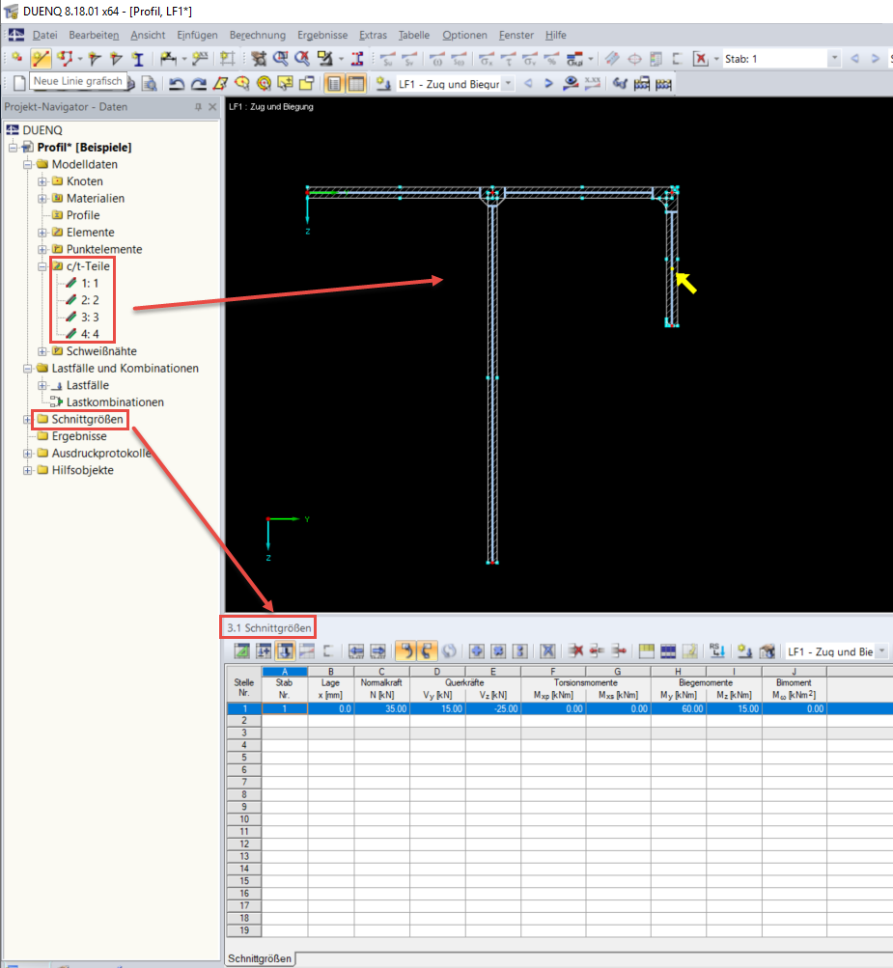Click the Stab Nr. cell in row 1
The image size is (893, 968).
(285, 708)
